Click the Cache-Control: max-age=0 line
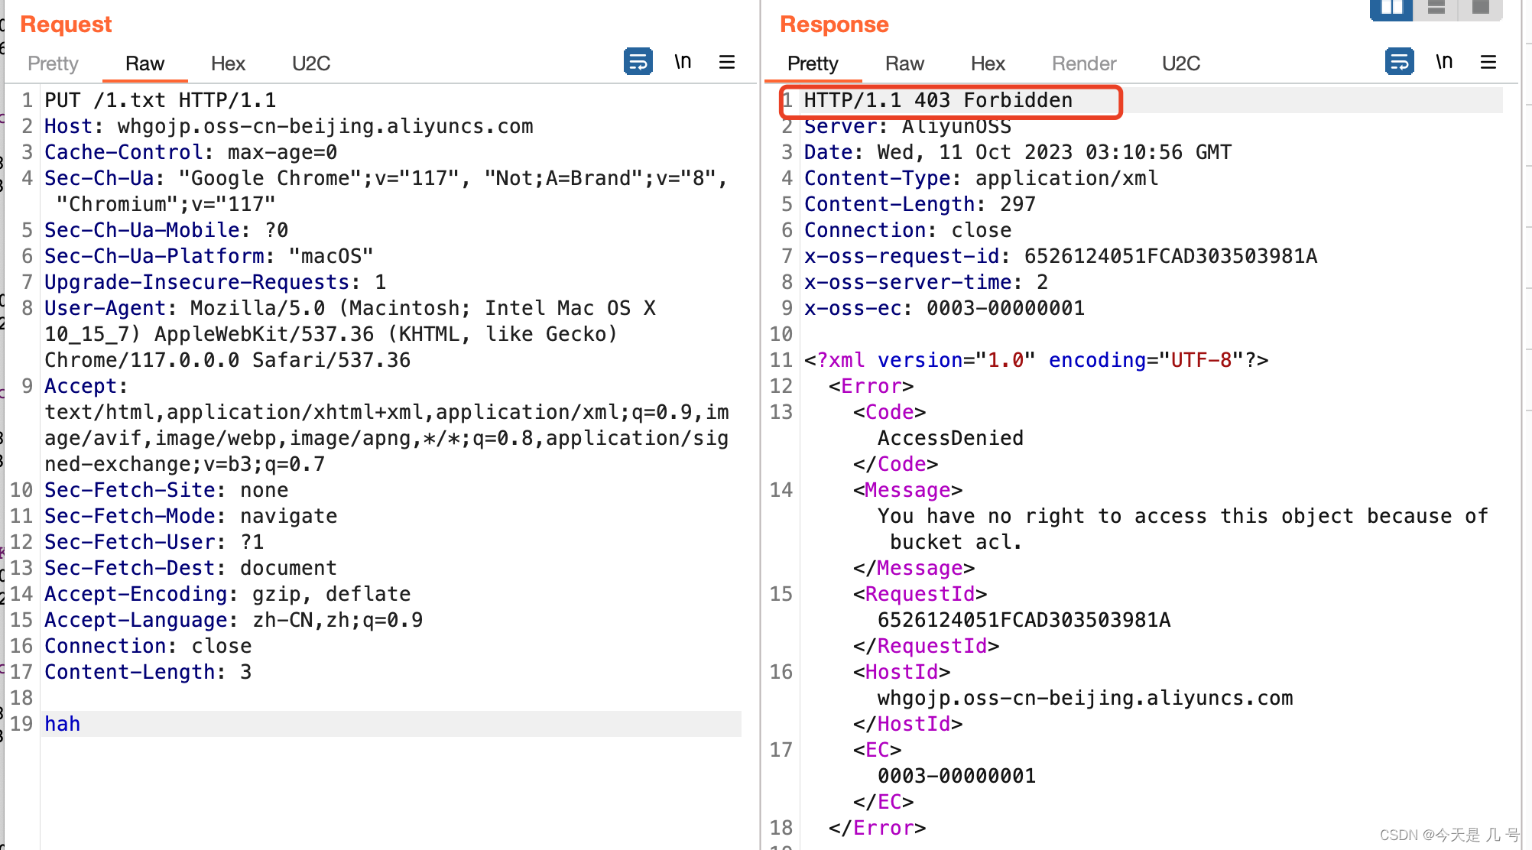The height and width of the screenshot is (850, 1532). [x=190, y=152]
